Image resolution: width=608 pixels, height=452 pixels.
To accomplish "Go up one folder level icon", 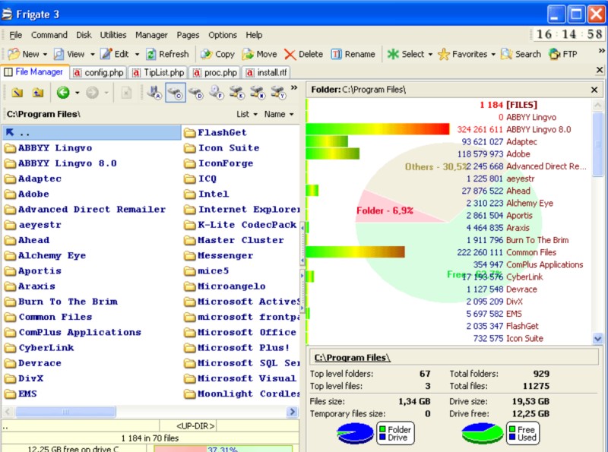I will [x=37, y=93].
